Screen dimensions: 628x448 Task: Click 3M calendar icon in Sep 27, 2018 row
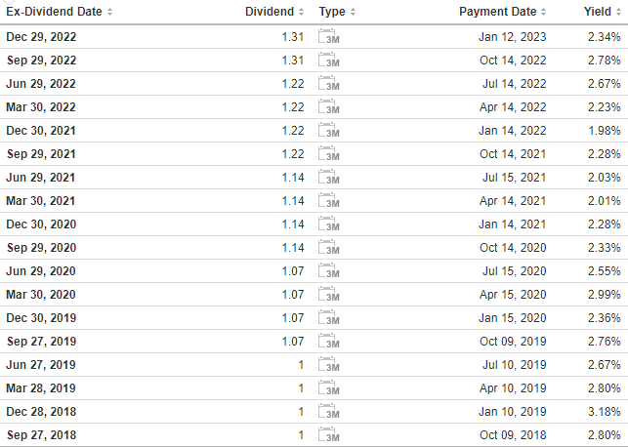pyautogui.click(x=329, y=434)
